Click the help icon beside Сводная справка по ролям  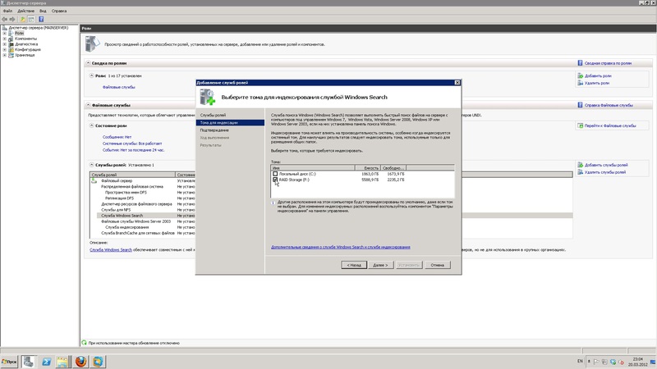click(580, 63)
